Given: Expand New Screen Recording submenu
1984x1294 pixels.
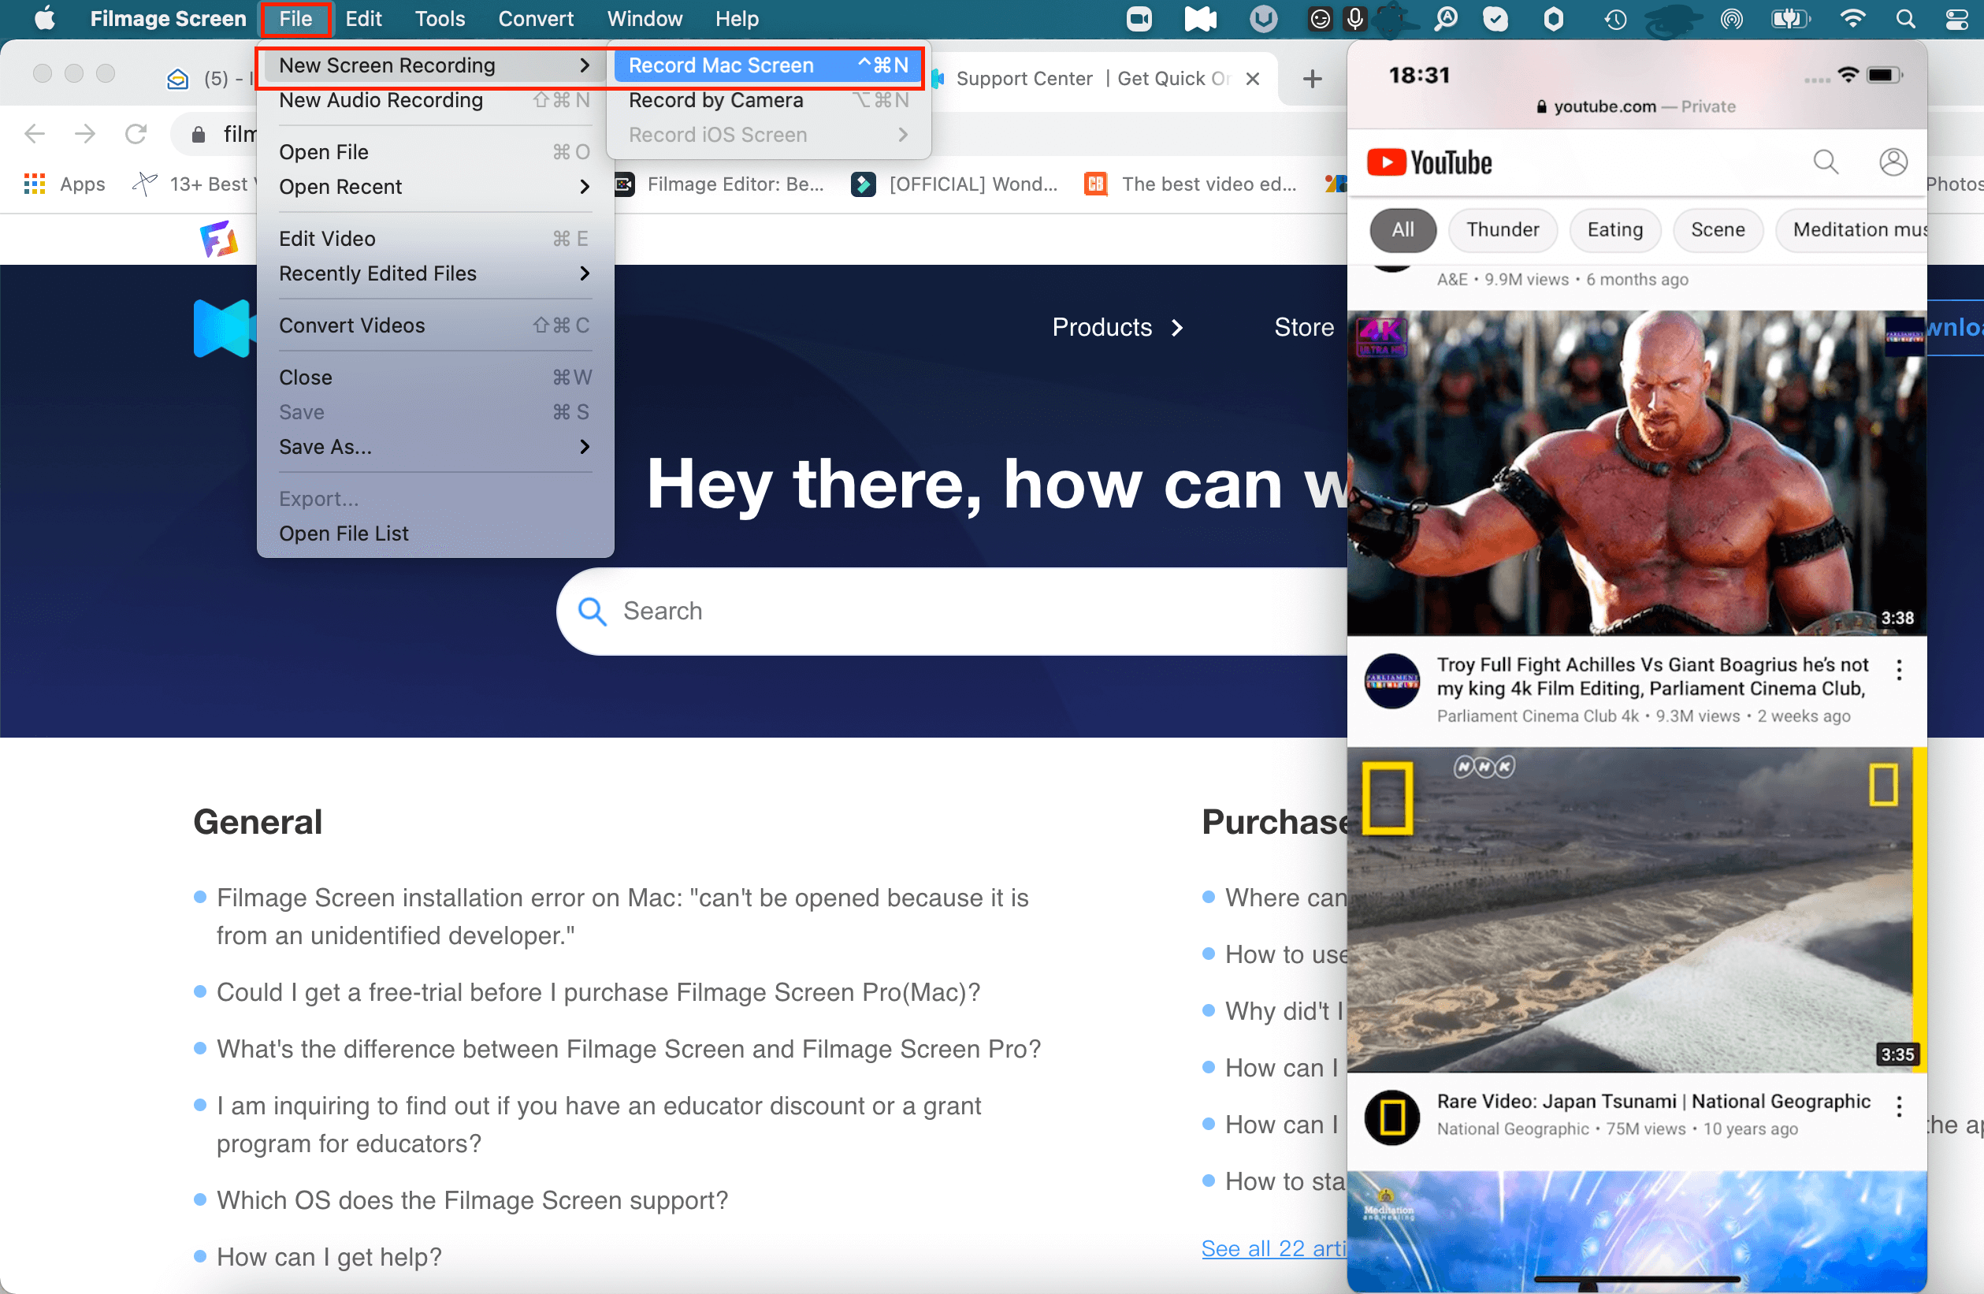Looking at the screenshot, I should tap(433, 65).
